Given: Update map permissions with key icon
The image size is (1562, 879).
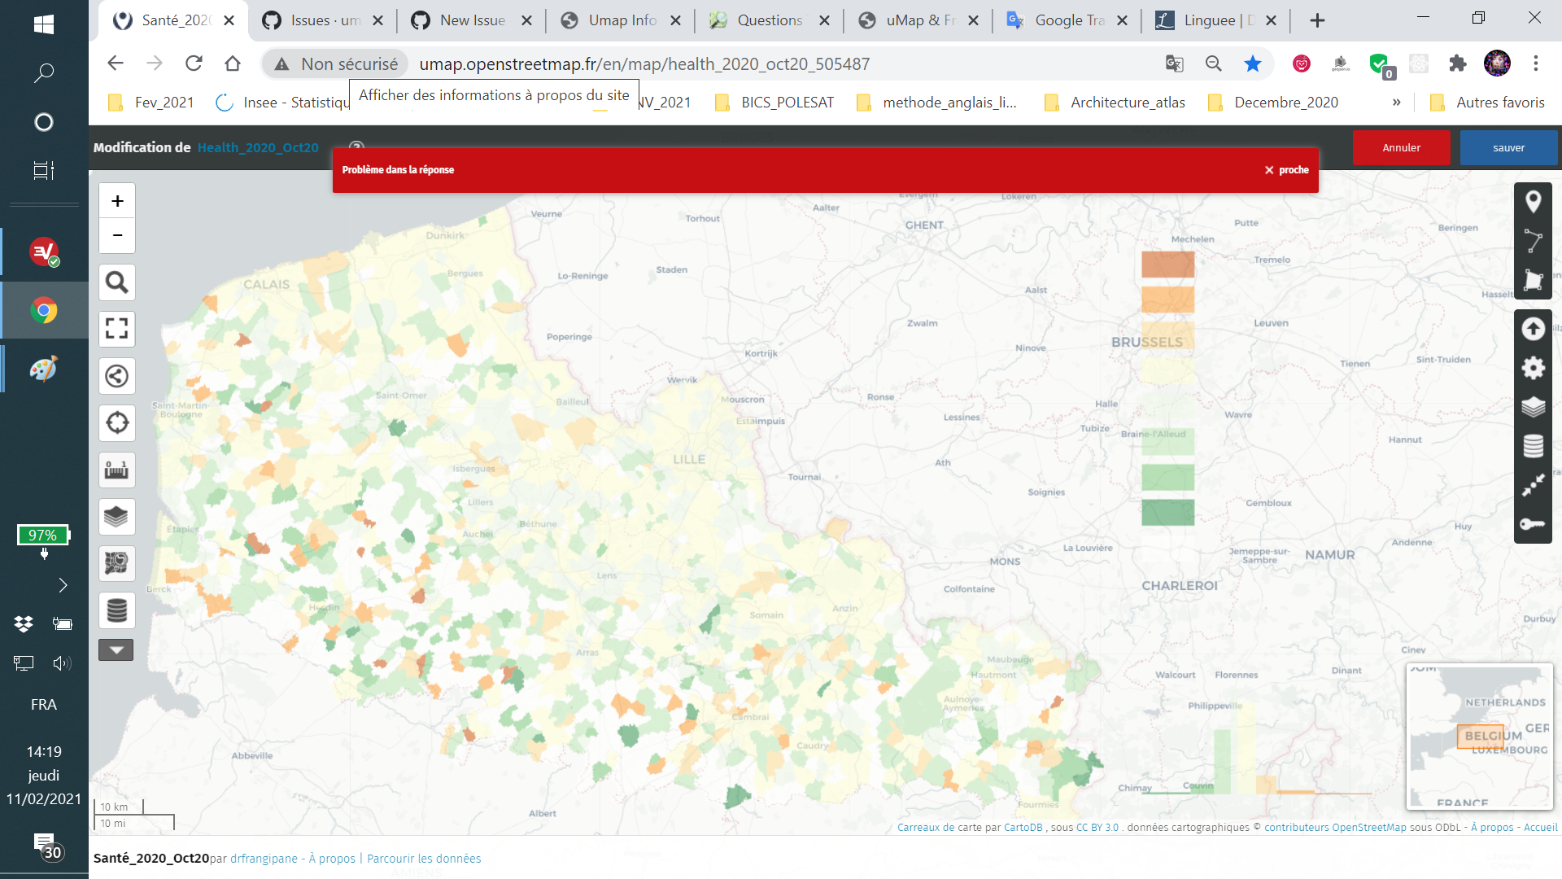Looking at the screenshot, I should click(1533, 524).
